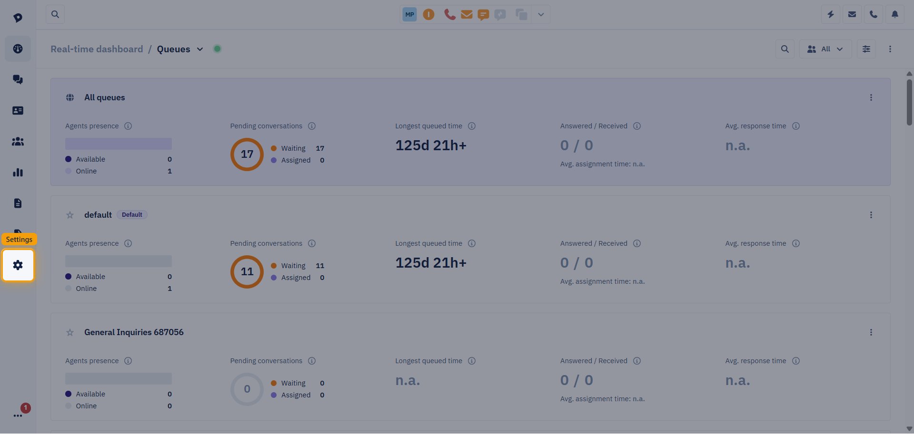Screen dimensions: 914x434
Task: Click the All queues pending conversations ring showing 17
Action: coord(247,154)
